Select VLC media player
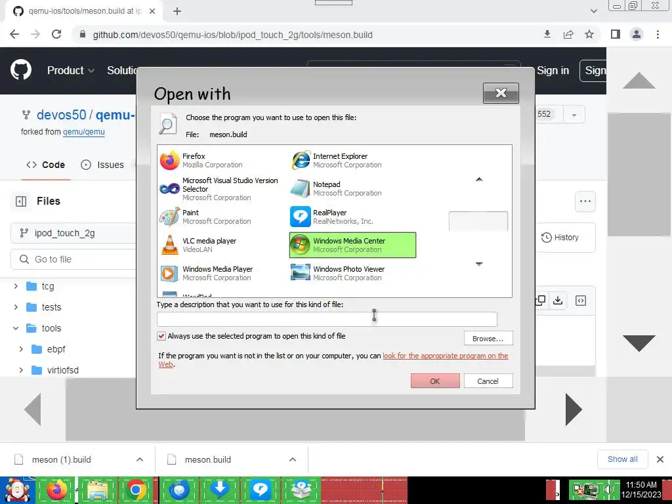 [x=198, y=245]
